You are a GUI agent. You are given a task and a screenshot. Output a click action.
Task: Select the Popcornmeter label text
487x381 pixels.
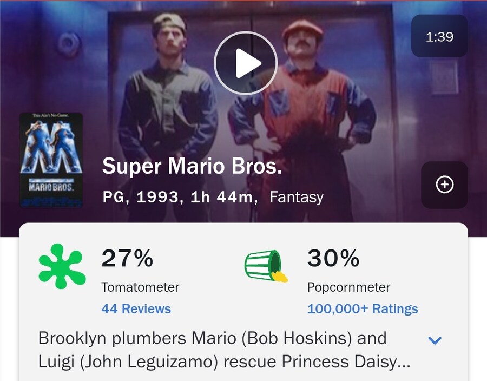[348, 287]
